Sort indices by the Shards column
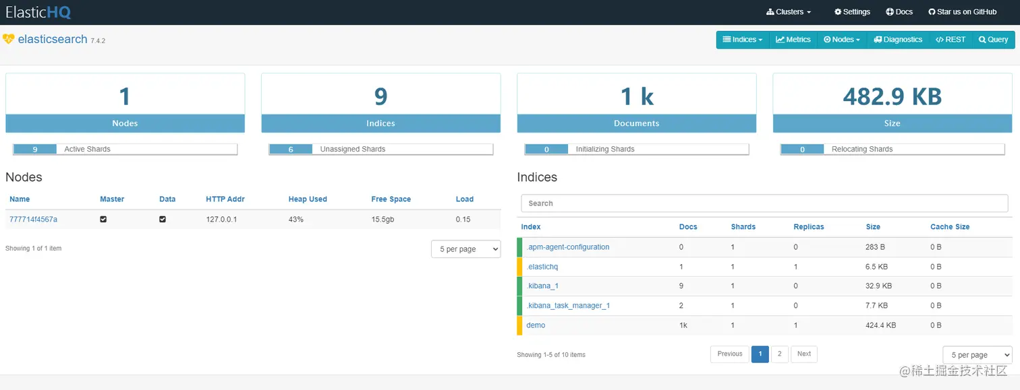1020x390 pixels. tap(743, 227)
